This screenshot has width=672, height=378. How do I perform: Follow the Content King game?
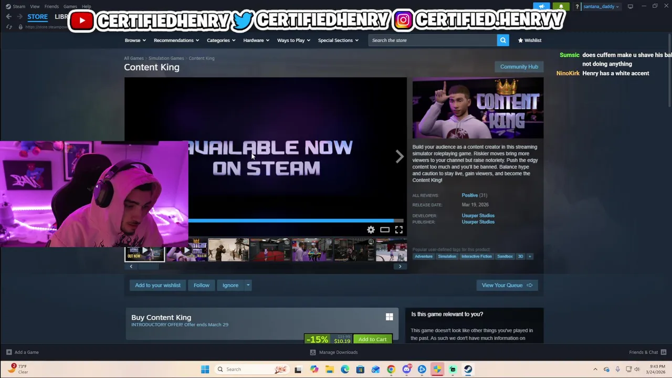(x=202, y=285)
